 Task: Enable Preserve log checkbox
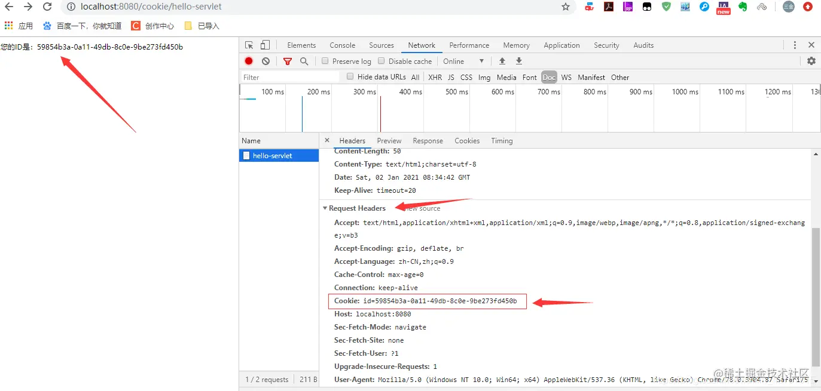click(325, 61)
